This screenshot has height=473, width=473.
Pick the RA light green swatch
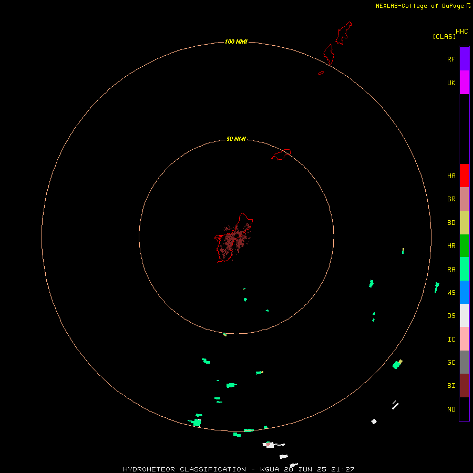pyautogui.click(x=464, y=269)
